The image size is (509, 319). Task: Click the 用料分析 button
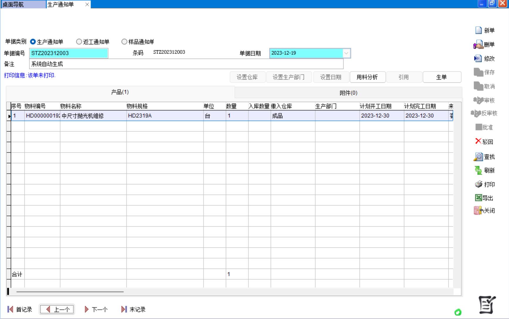pos(367,77)
